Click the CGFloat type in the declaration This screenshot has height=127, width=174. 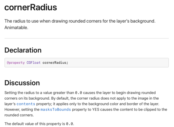34,63
